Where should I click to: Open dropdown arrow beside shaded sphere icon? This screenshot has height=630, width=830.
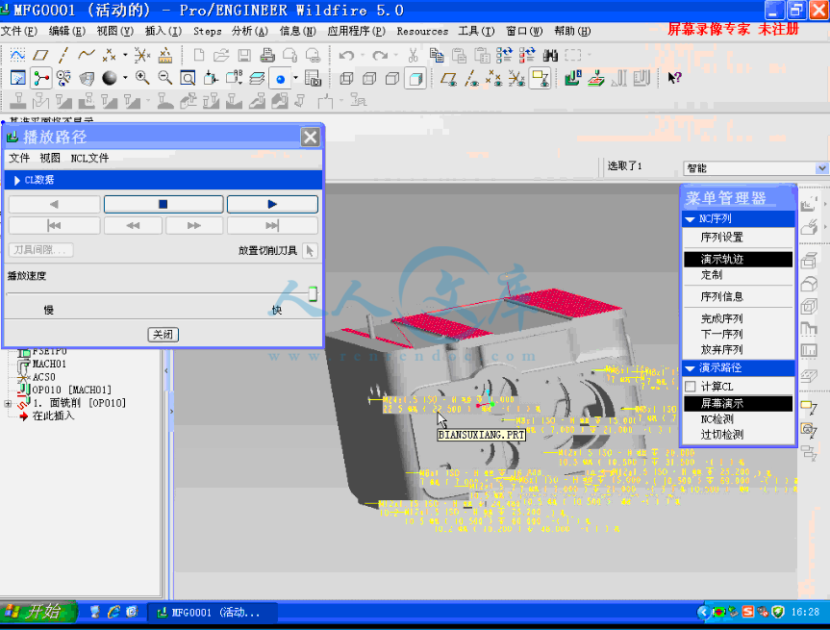125,78
